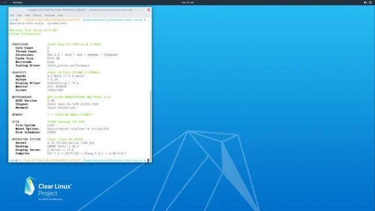This screenshot has height=211, width=375.
Task: Select the 'System Information' heading
Action: (x=24, y=34)
